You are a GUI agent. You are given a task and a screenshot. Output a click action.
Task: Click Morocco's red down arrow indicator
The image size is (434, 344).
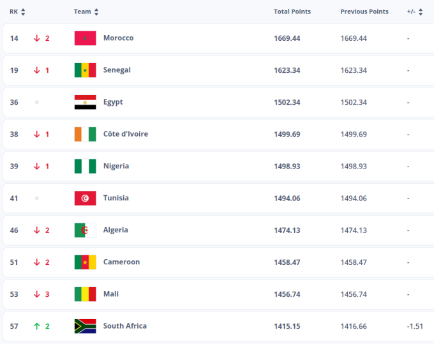[37, 38]
